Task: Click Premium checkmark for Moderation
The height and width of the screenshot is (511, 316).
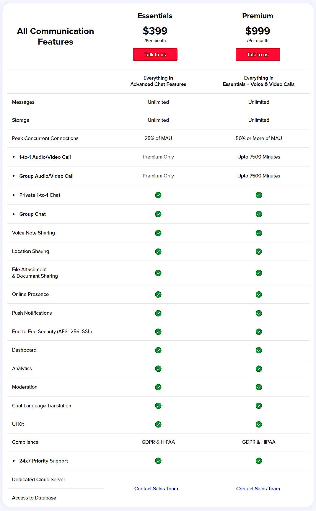Action: pos(259,387)
